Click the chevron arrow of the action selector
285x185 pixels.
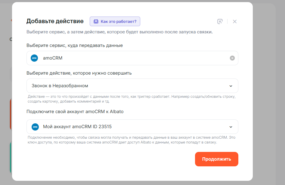pos(231,86)
